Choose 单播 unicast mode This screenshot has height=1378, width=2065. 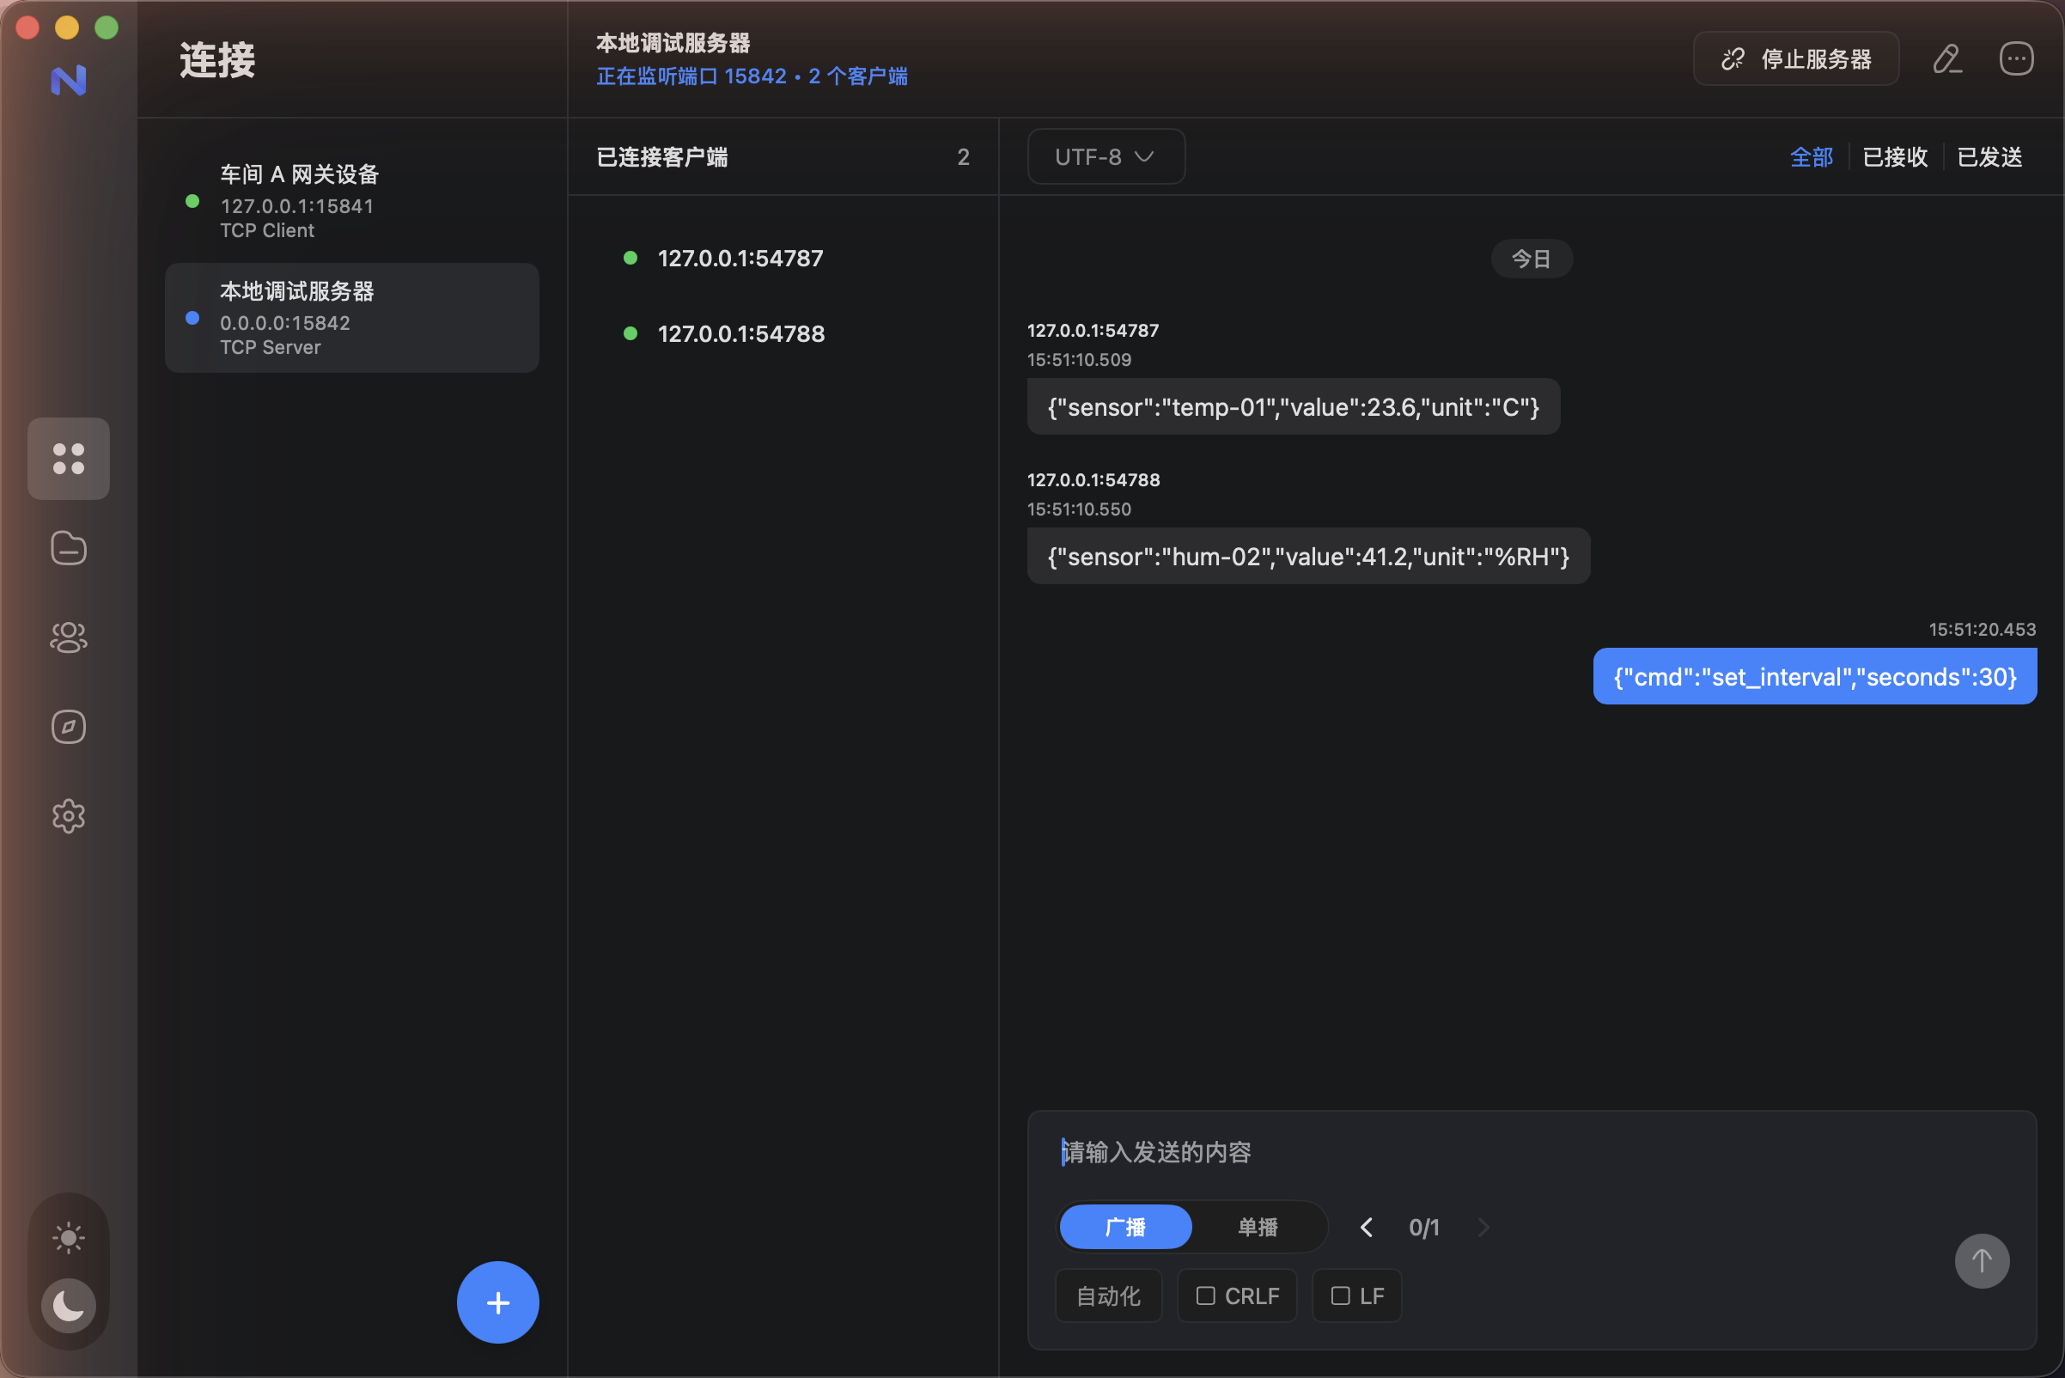coord(1258,1227)
